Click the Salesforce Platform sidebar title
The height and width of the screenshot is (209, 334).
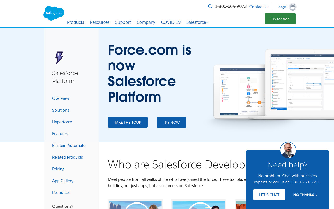click(65, 77)
